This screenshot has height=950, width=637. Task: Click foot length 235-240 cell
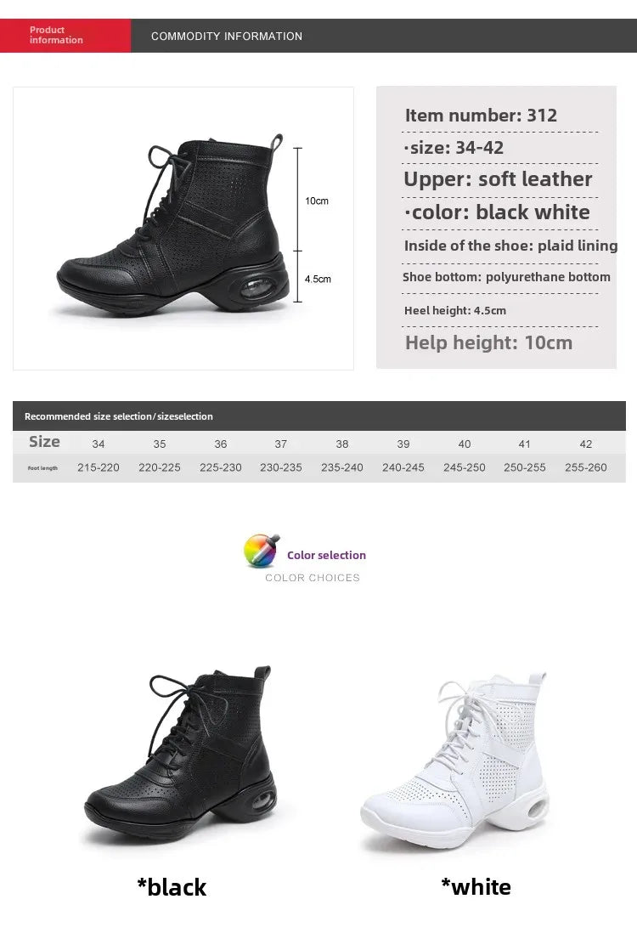point(342,467)
